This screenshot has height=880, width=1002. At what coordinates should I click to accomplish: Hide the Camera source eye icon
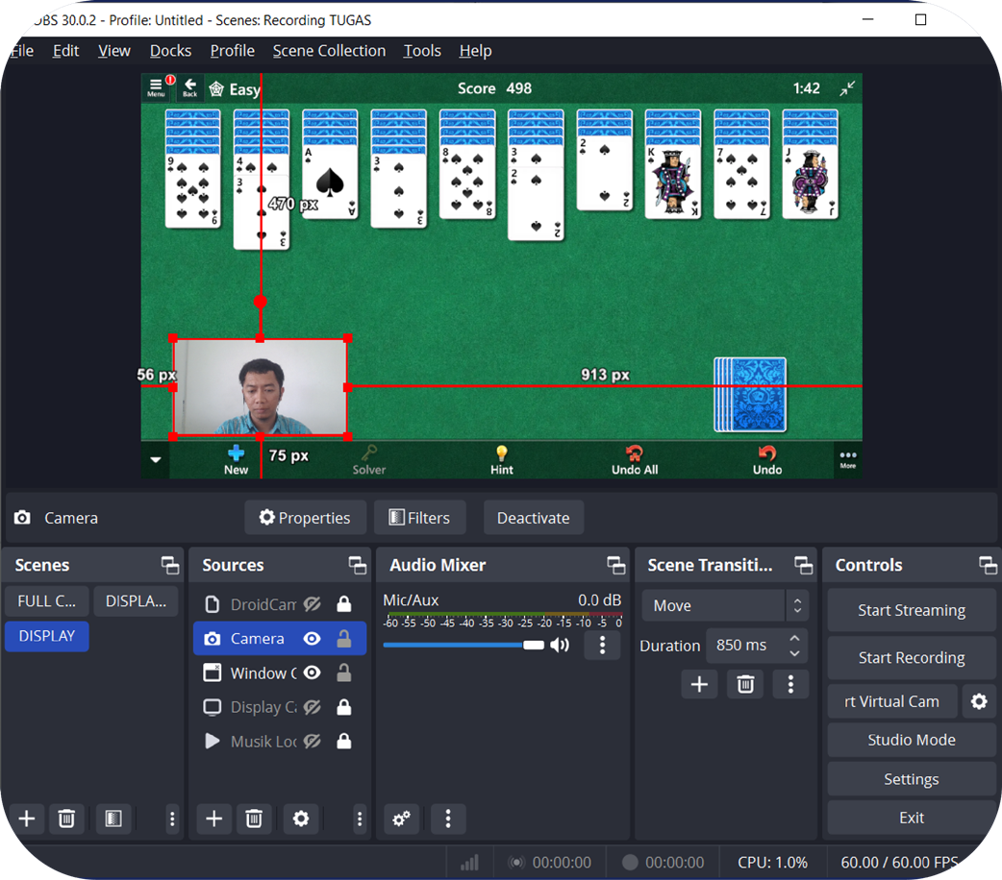pos(312,639)
